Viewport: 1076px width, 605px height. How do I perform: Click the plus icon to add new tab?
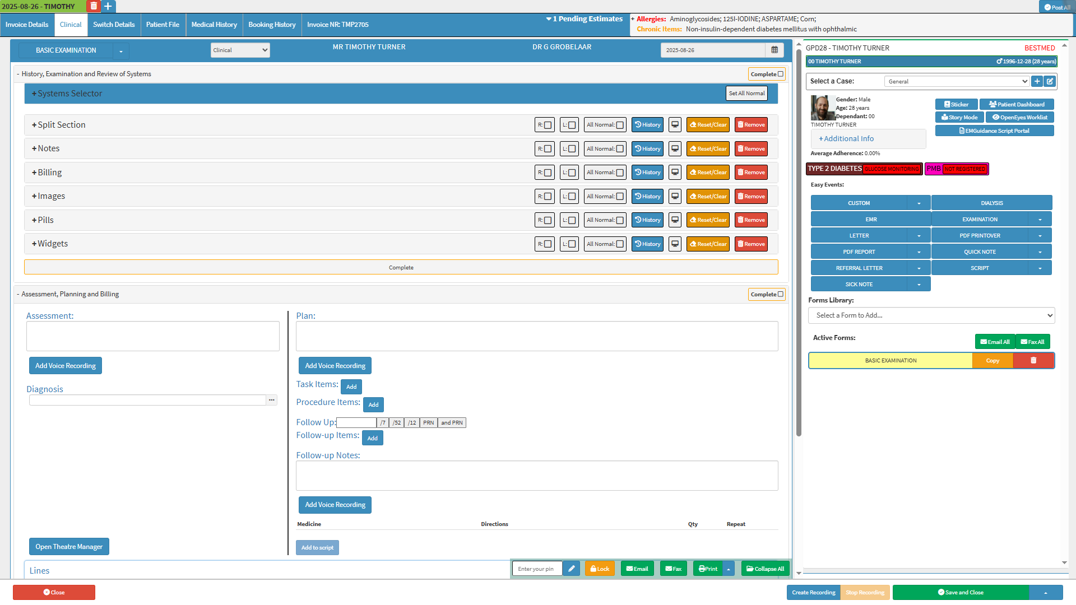[108, 6]
